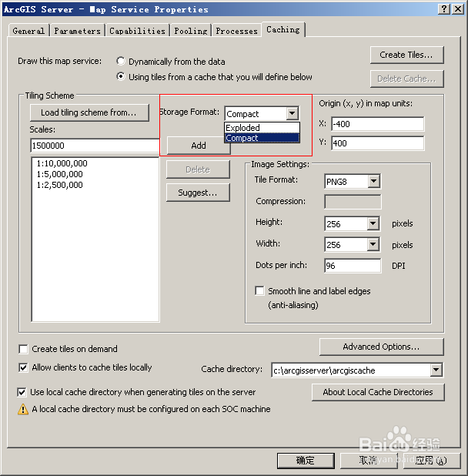Viewport: 468px width, 476px height.
Task: Switch to the Parameters tab
Action: tap(77, 31)
